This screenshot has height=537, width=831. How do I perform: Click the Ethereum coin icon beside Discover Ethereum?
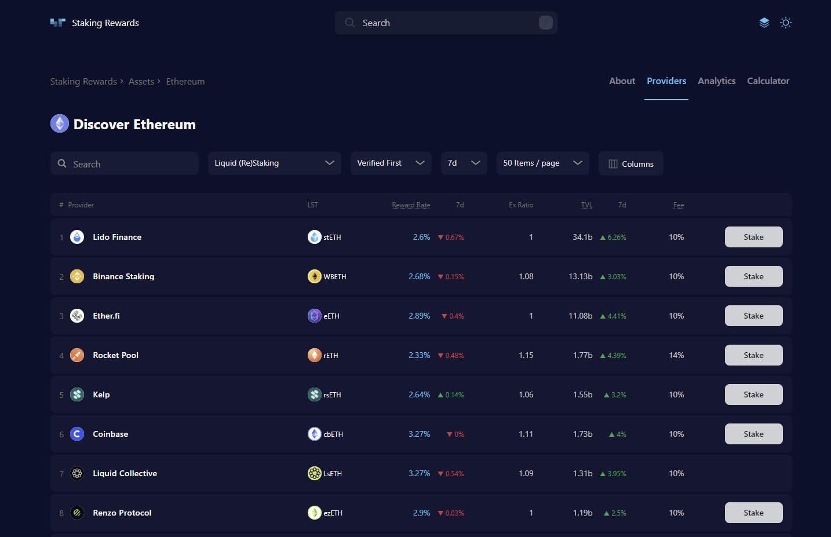(x=59, y=123)
